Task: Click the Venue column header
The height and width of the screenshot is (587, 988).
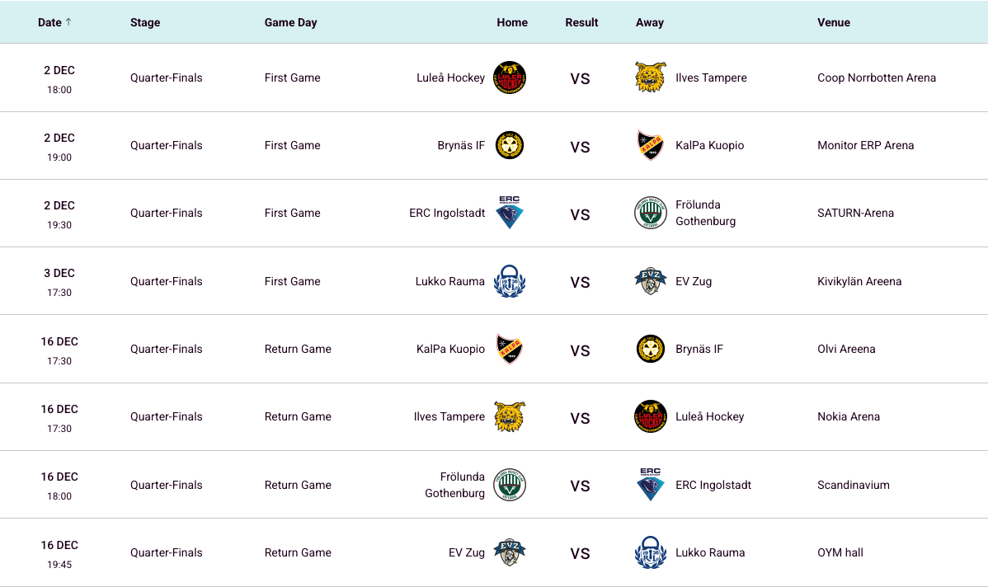Action: click(x=833, y=22)
